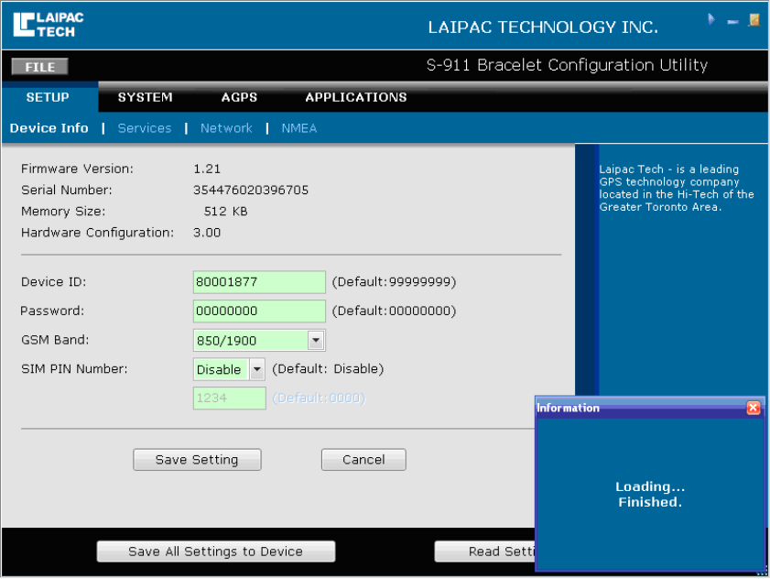The width and height of the screenshot is (770, 579).
Task: Open the NMEA sub-tab
Action: pyautogui.click(x=299, y=128)
